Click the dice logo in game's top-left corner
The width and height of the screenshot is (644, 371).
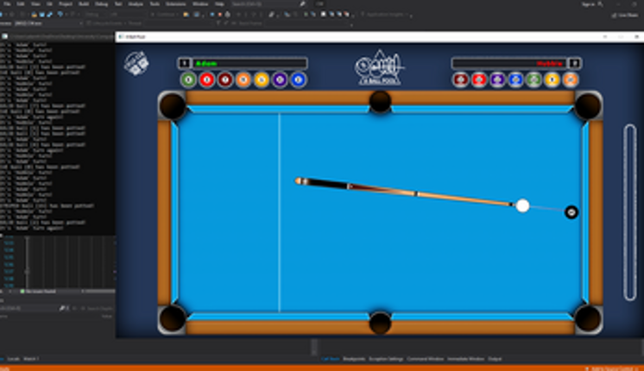(x=136, y=63)
